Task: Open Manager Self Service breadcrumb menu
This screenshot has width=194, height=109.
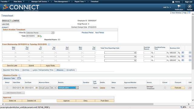Action: (40, 2)
